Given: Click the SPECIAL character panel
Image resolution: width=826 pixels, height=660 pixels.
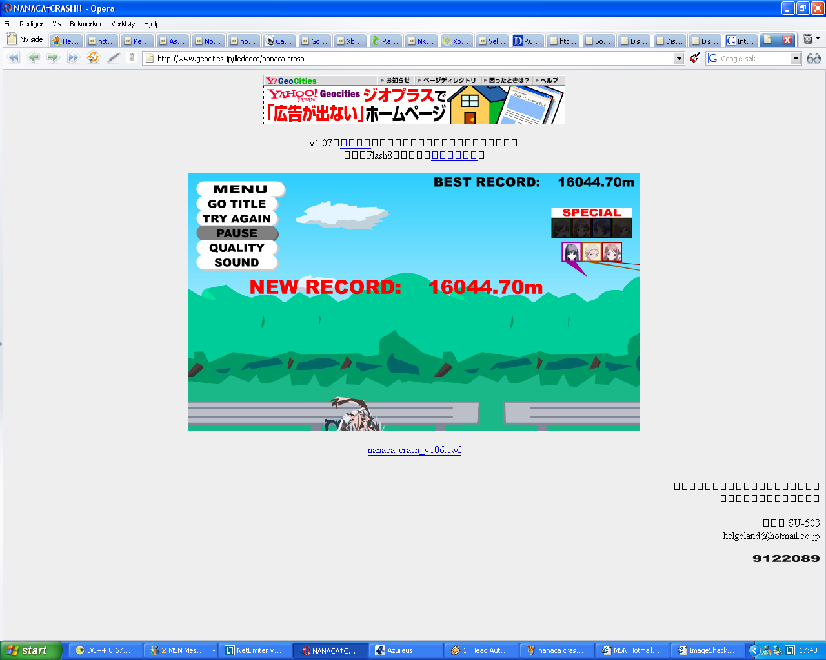Looking at the screenshot, I should pos(592,222).
